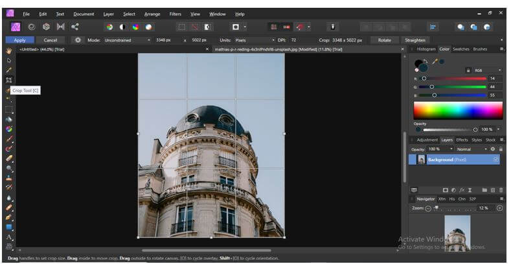Switch to Photo Persona
511x264 pixels.
(x=16, y=27)
